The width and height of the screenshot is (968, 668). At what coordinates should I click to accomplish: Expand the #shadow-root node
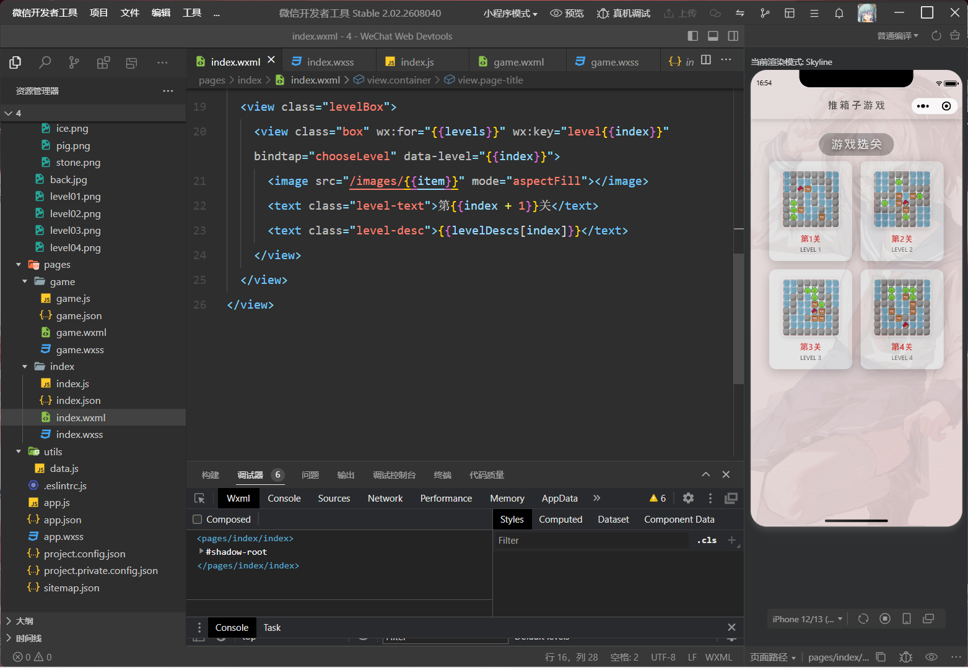coord(201,551)
